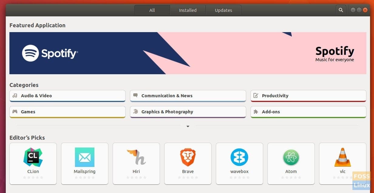Click the star rating under Brave

pos(188,178)
